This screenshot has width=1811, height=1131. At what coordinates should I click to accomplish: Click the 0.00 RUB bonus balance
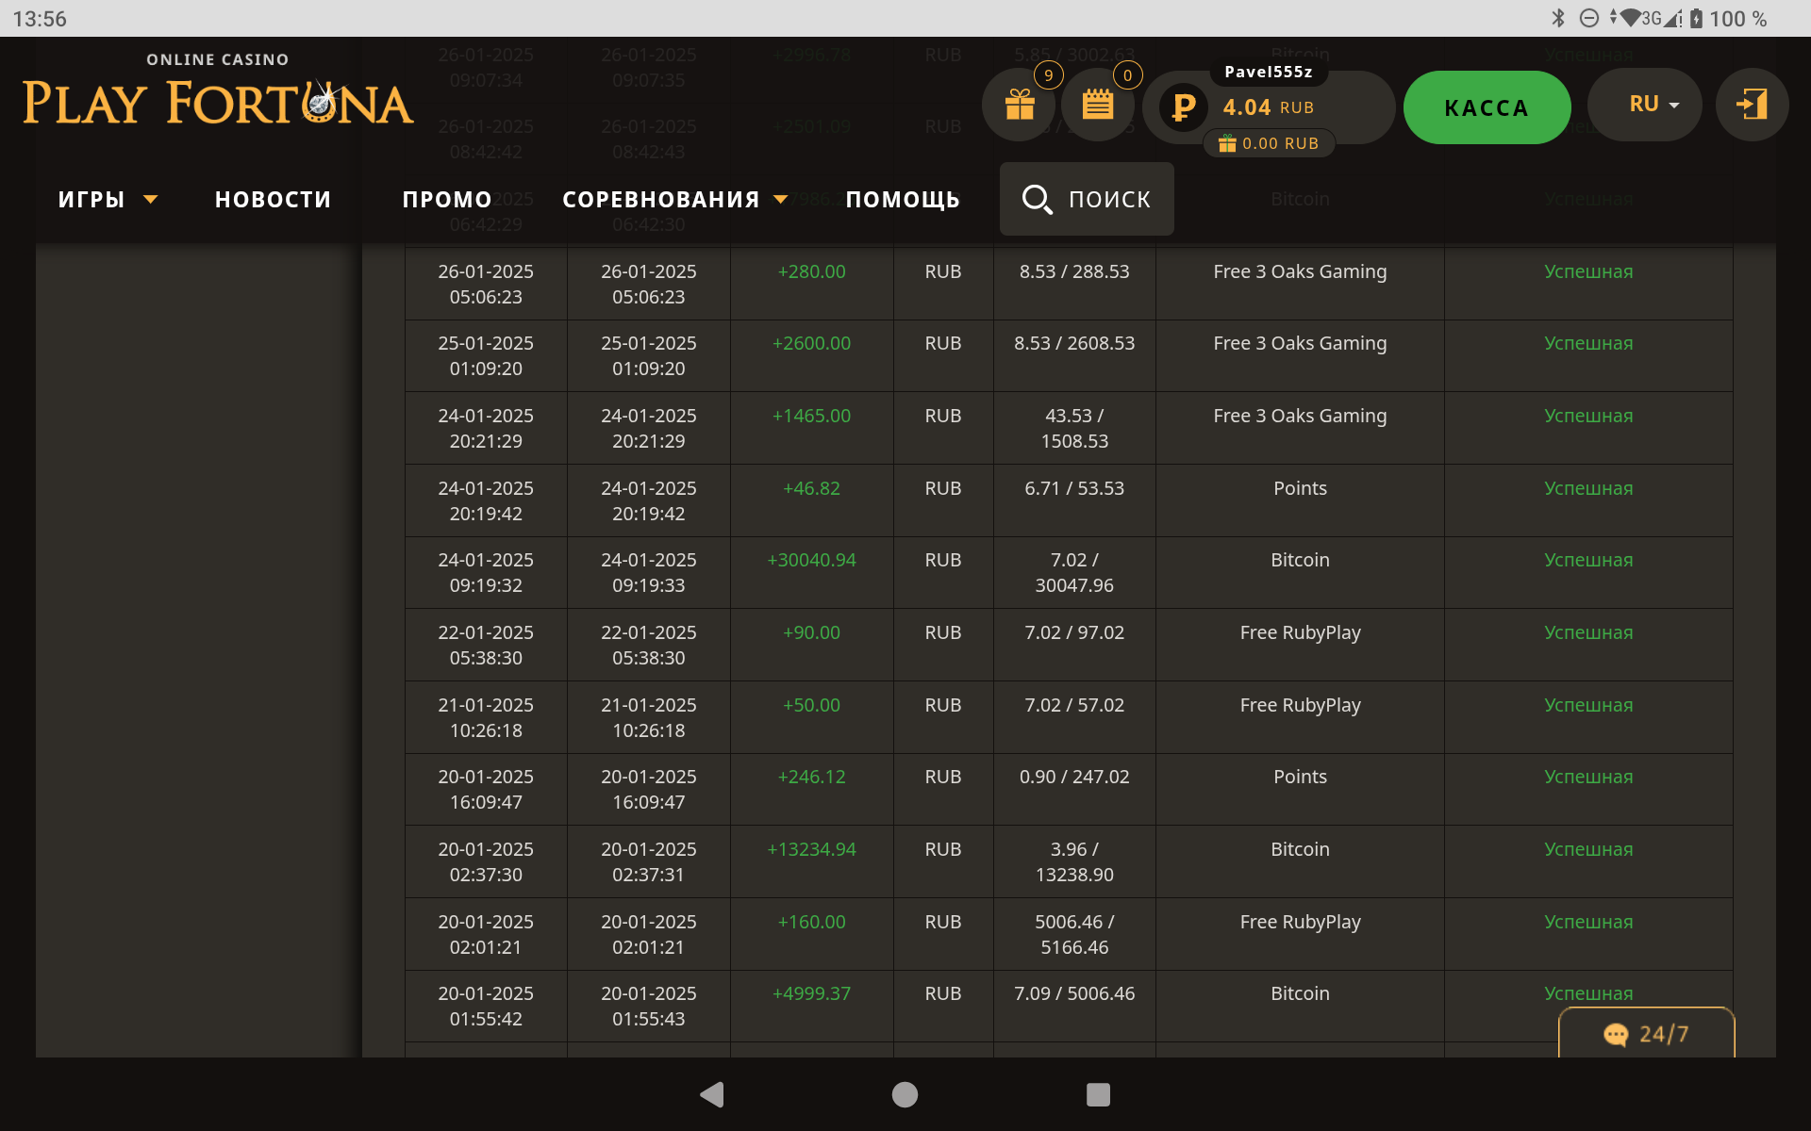coord(1269,143)
